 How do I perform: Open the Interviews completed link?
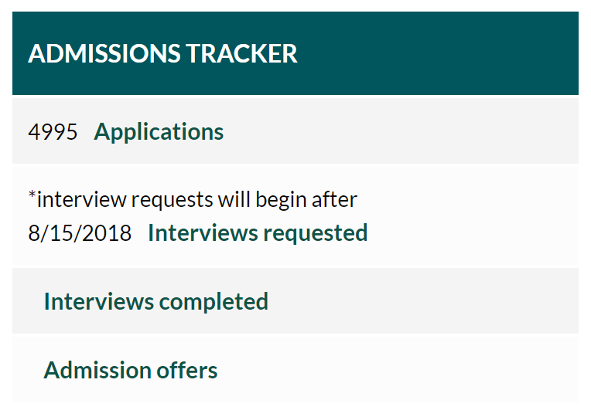[x=155, y=301]
